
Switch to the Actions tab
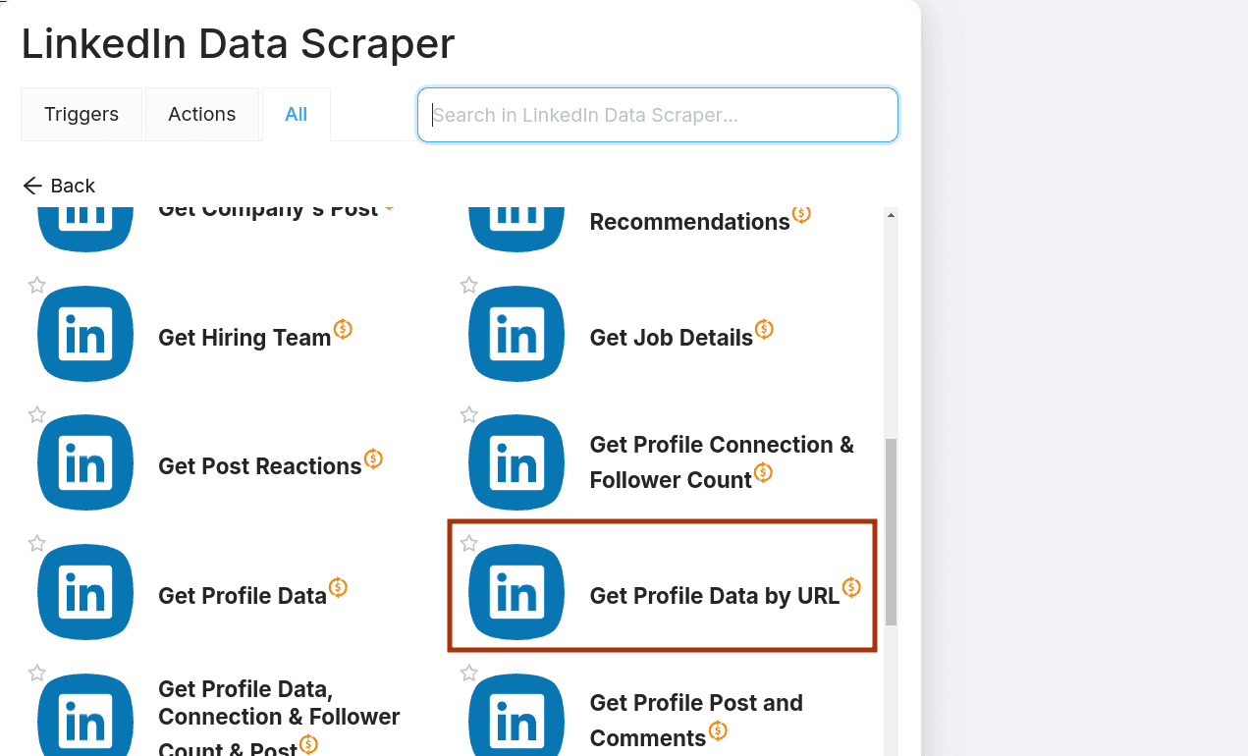coord(201,115)
